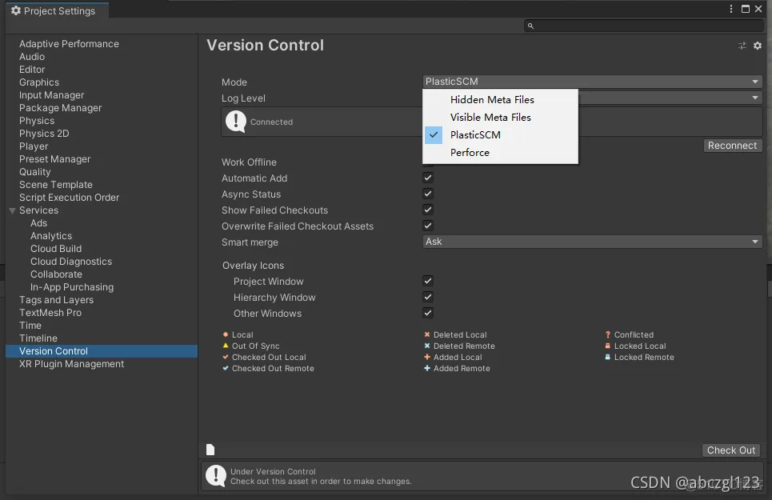Click the Checked Out Remote checkmark icon
This screenshot has width=772, height=500.
pos(226,368)
